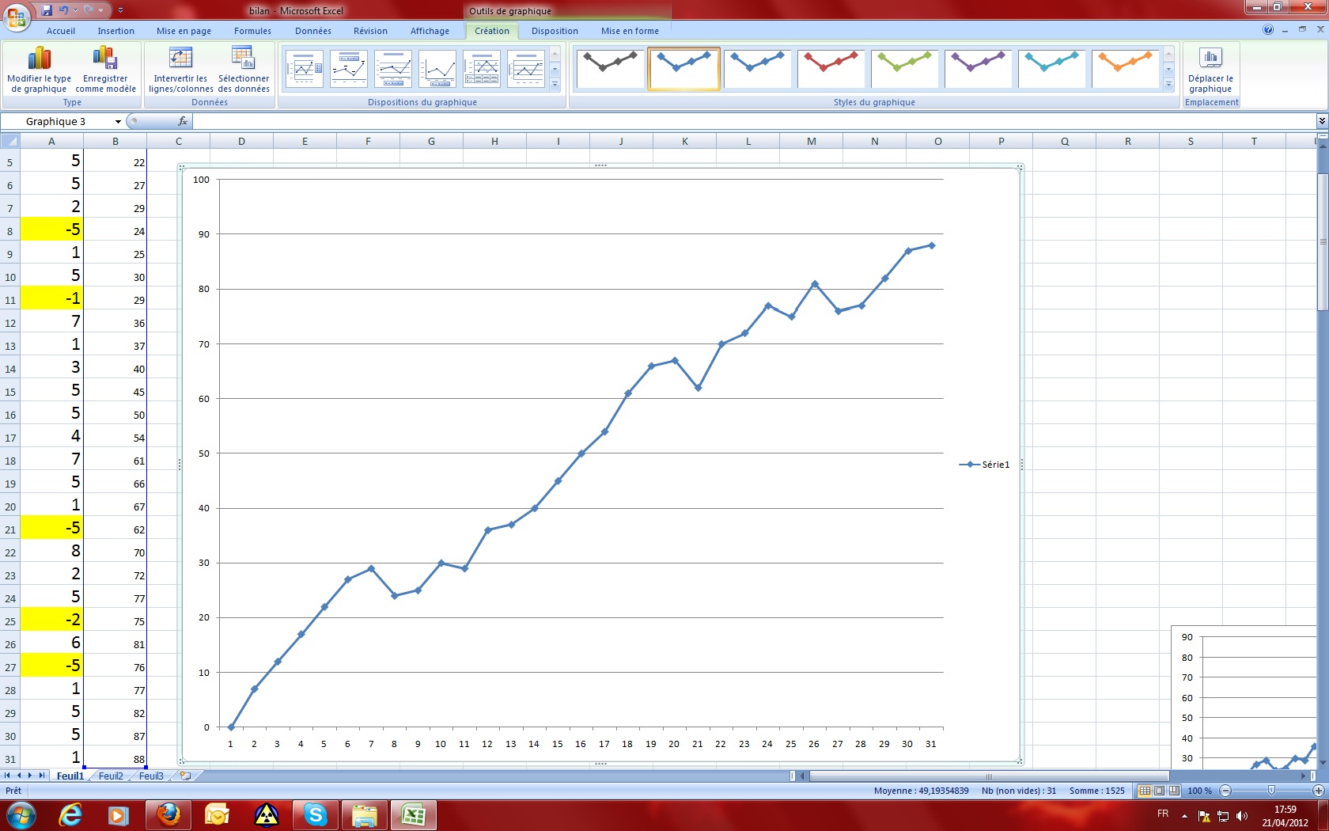Click the Save icon in Quick Access Toolbar
The width and height of the screenshot is (1329, 831).
tap(48, 11)
